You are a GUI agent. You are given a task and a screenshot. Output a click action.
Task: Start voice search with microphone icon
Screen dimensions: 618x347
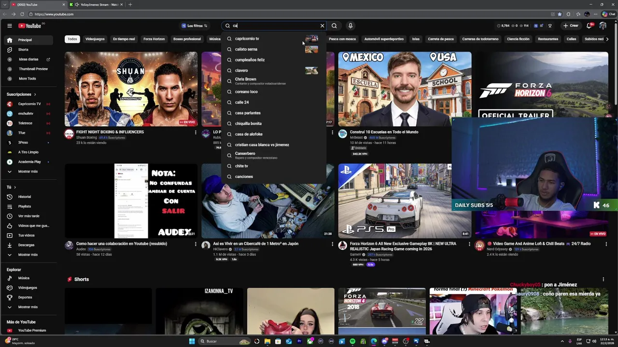pos(351,26)
